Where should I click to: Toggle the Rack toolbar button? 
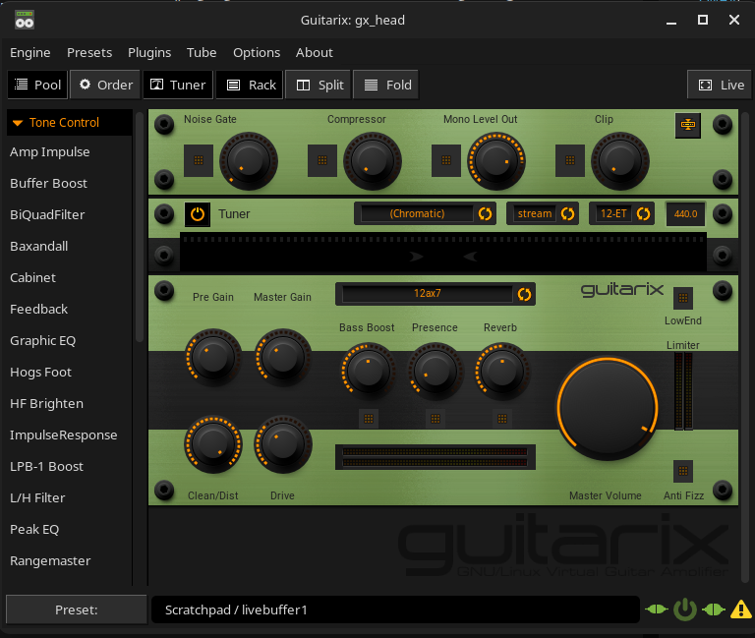[249, 85]
